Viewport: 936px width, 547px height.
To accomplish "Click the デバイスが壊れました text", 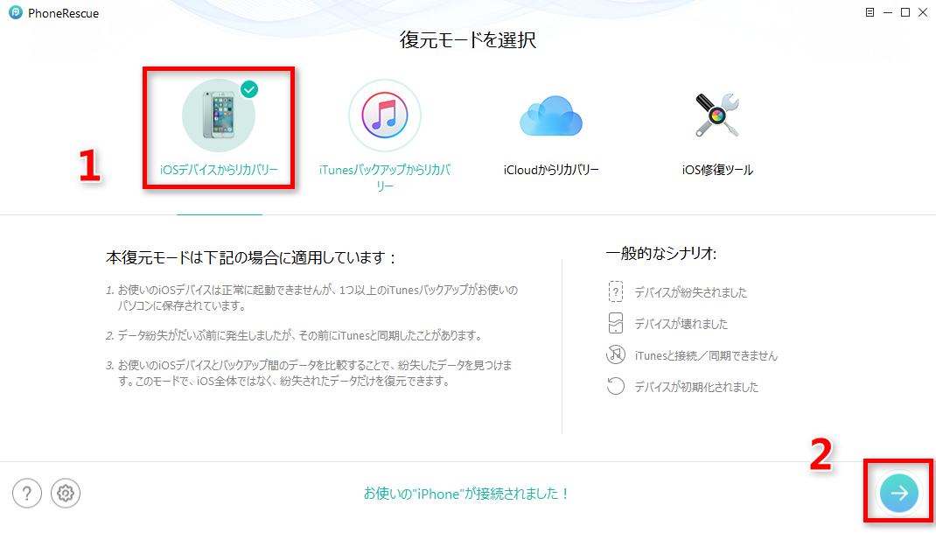I will coord(681,324).
